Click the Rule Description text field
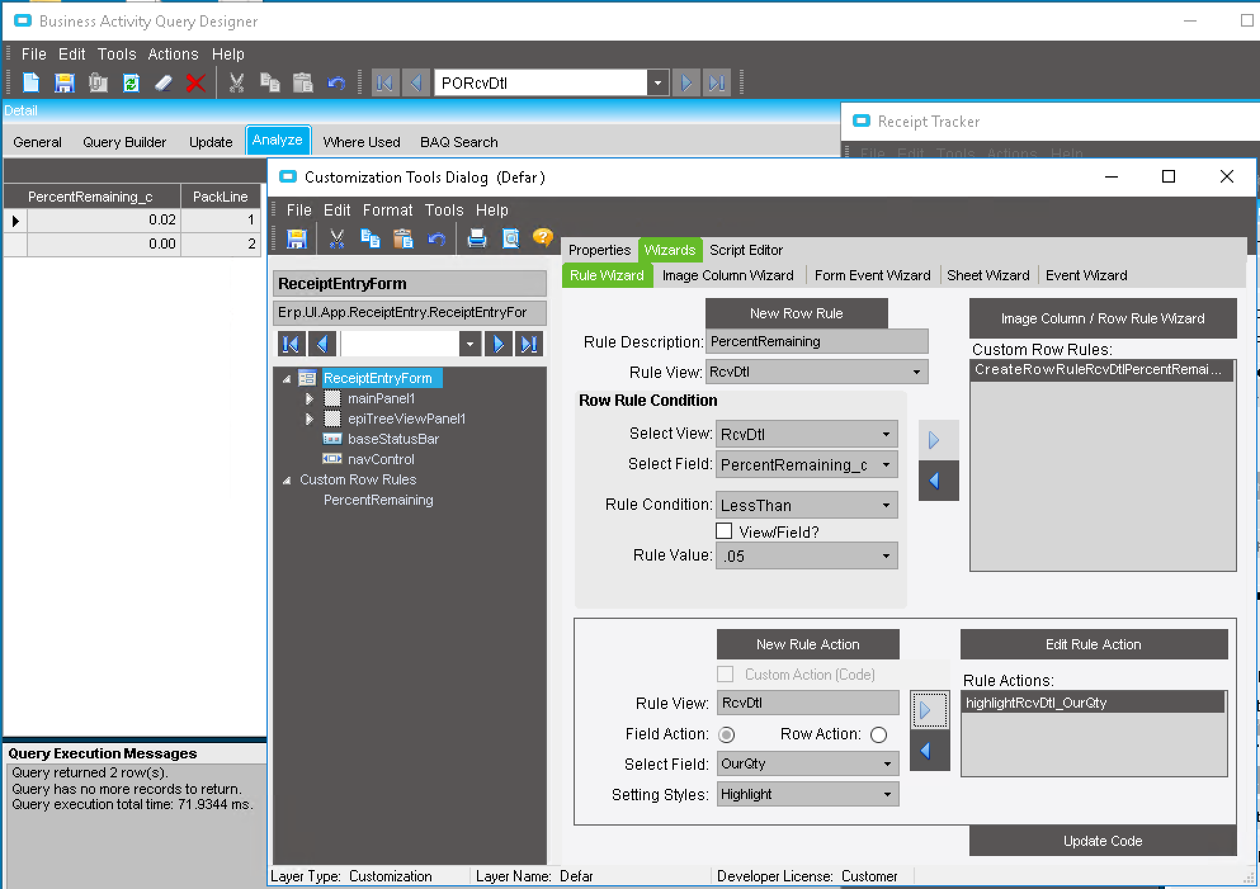1260x889 pixels. coord(817,342)
